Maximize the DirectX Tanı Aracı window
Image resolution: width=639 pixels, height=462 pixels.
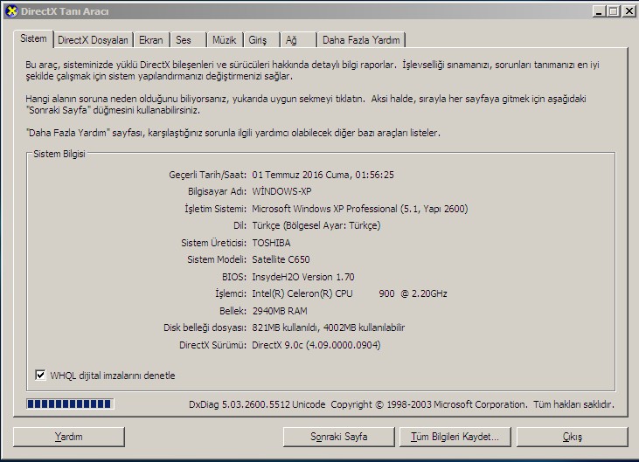[x=613, y=10]
